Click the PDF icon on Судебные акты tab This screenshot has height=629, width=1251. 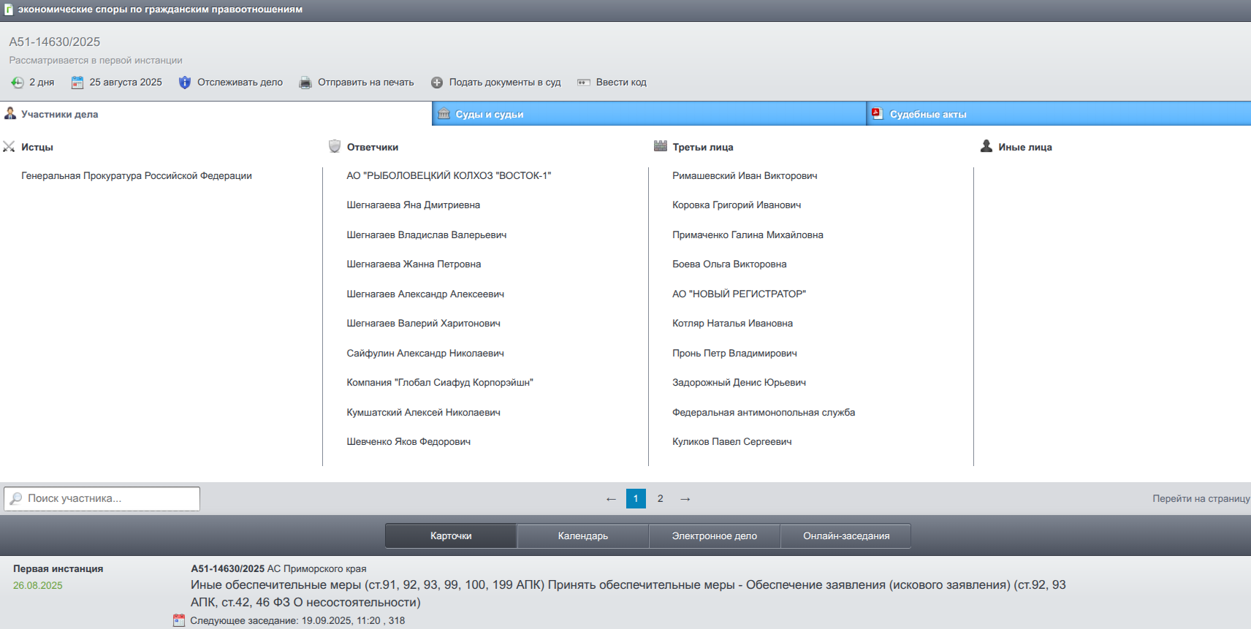878,114
